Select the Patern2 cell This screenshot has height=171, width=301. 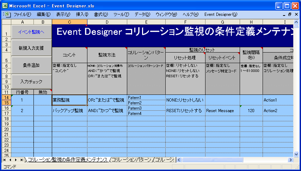[146, 103]
